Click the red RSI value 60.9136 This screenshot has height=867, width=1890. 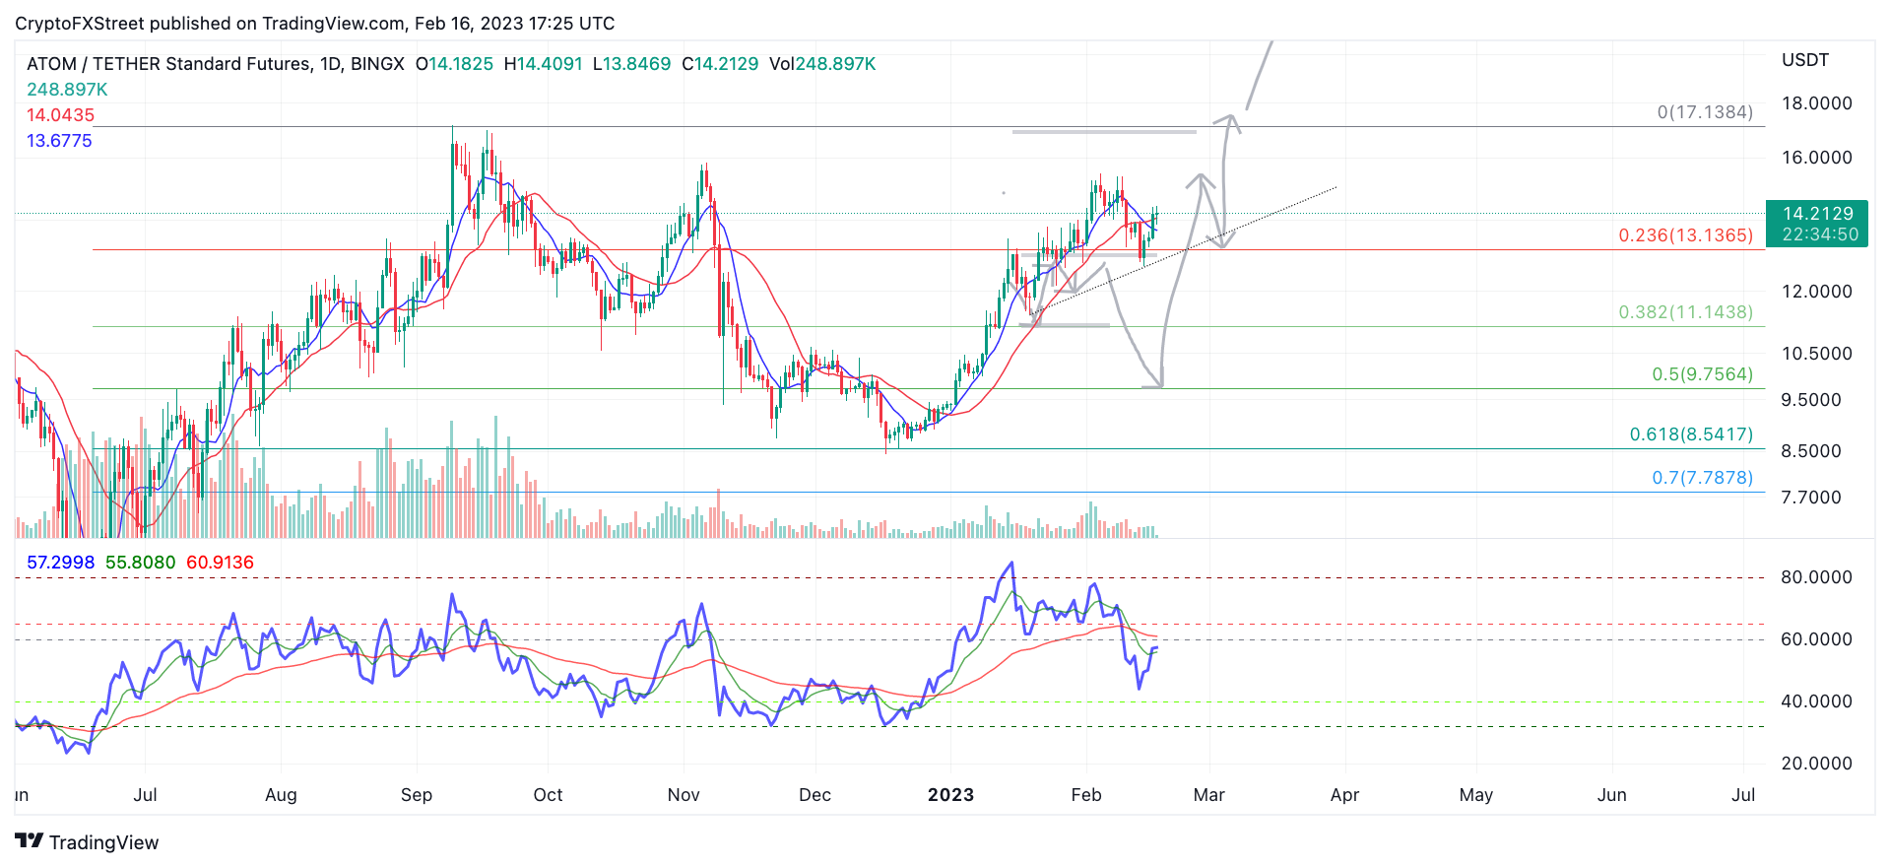220,563
